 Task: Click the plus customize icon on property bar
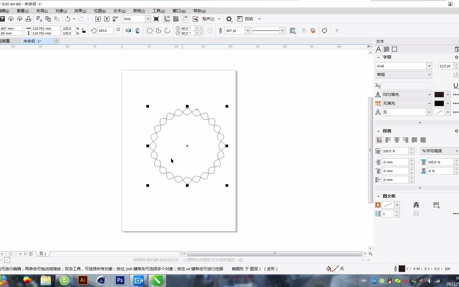[337, 31]
